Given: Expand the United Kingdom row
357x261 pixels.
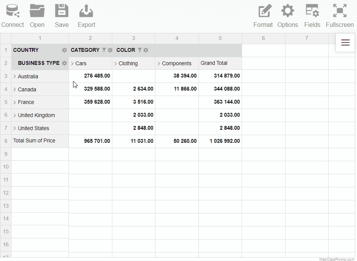Looking at the screenshot, I should tap(15, 116).
